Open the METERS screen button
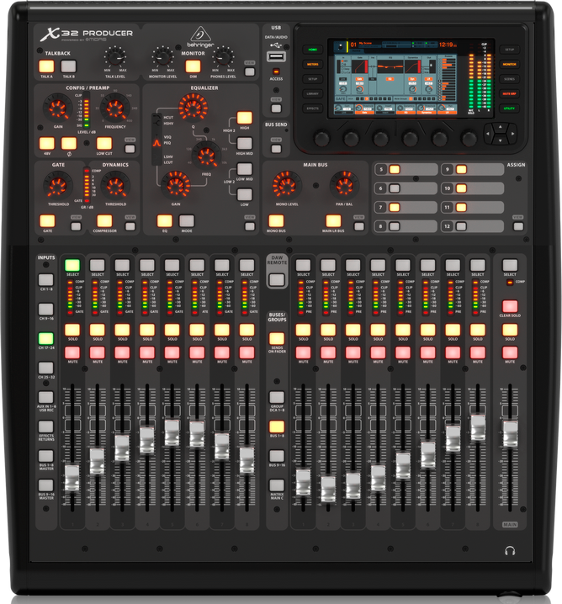 (x=312, y=64)
